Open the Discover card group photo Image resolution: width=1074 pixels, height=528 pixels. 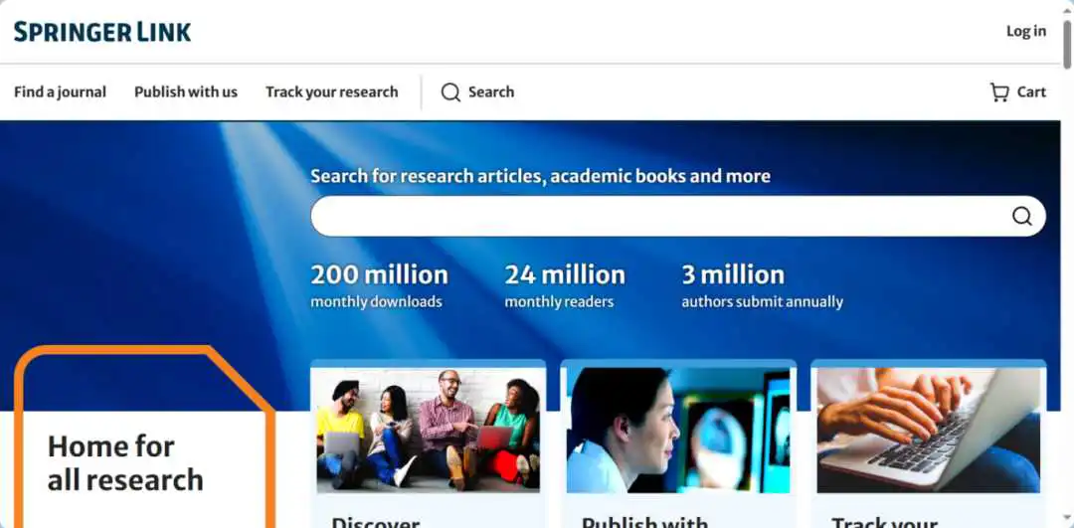pos(428,431)
